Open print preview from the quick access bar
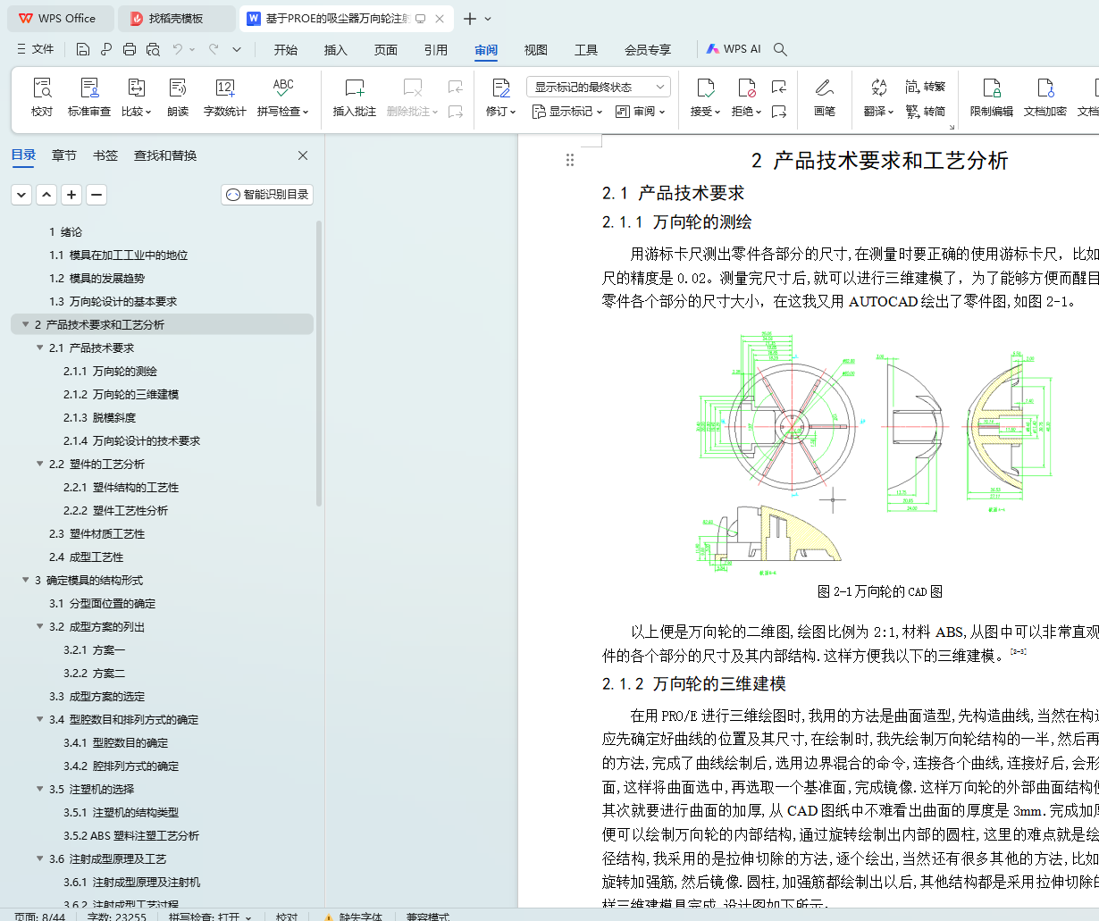Image resolution: width=1099 pixels, height=921 pixels. pos(153,49)
